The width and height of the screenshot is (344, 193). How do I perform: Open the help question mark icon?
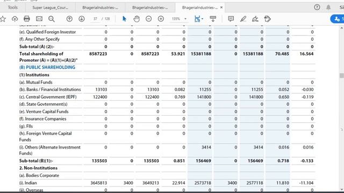point(317,7)
